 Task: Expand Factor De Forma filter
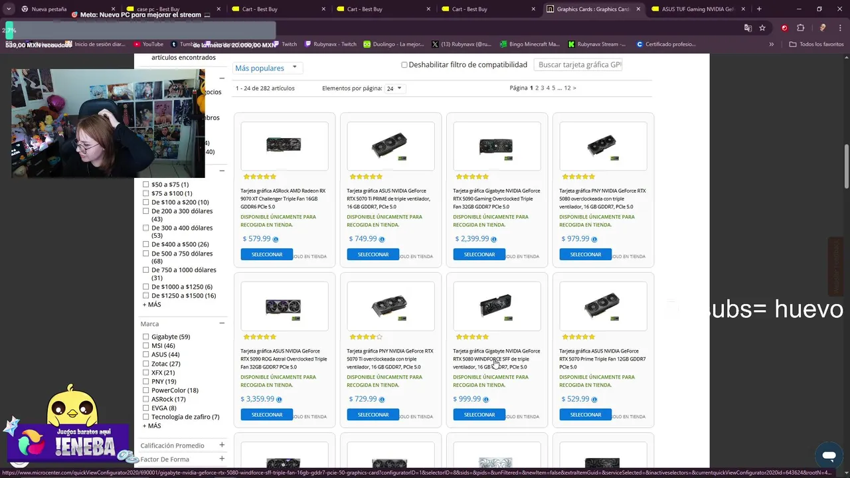pyautogui.click(x=222, y=459)
